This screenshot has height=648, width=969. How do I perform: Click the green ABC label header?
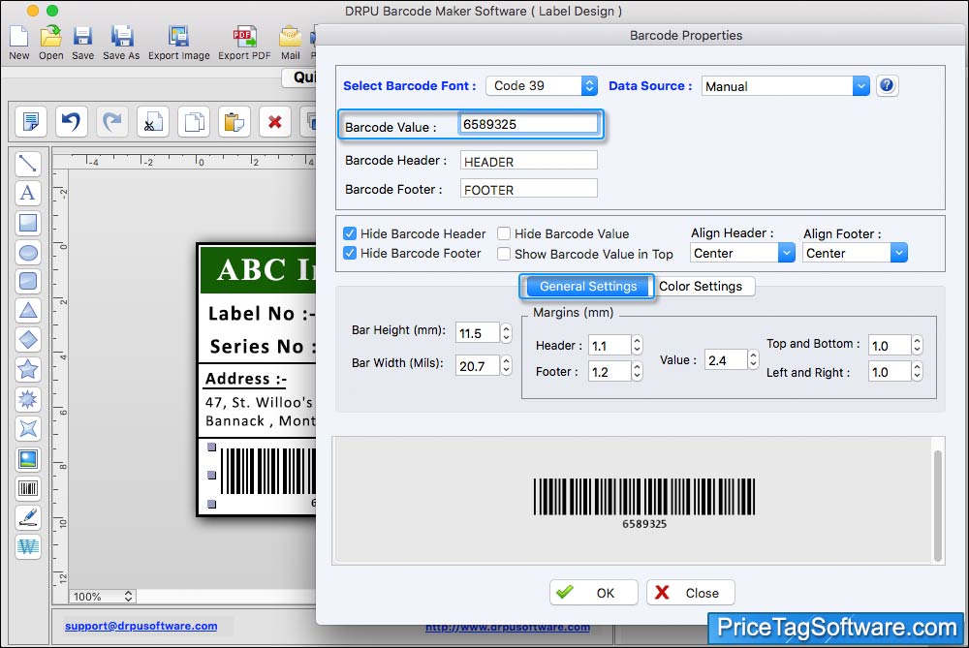tap(259, 269)
